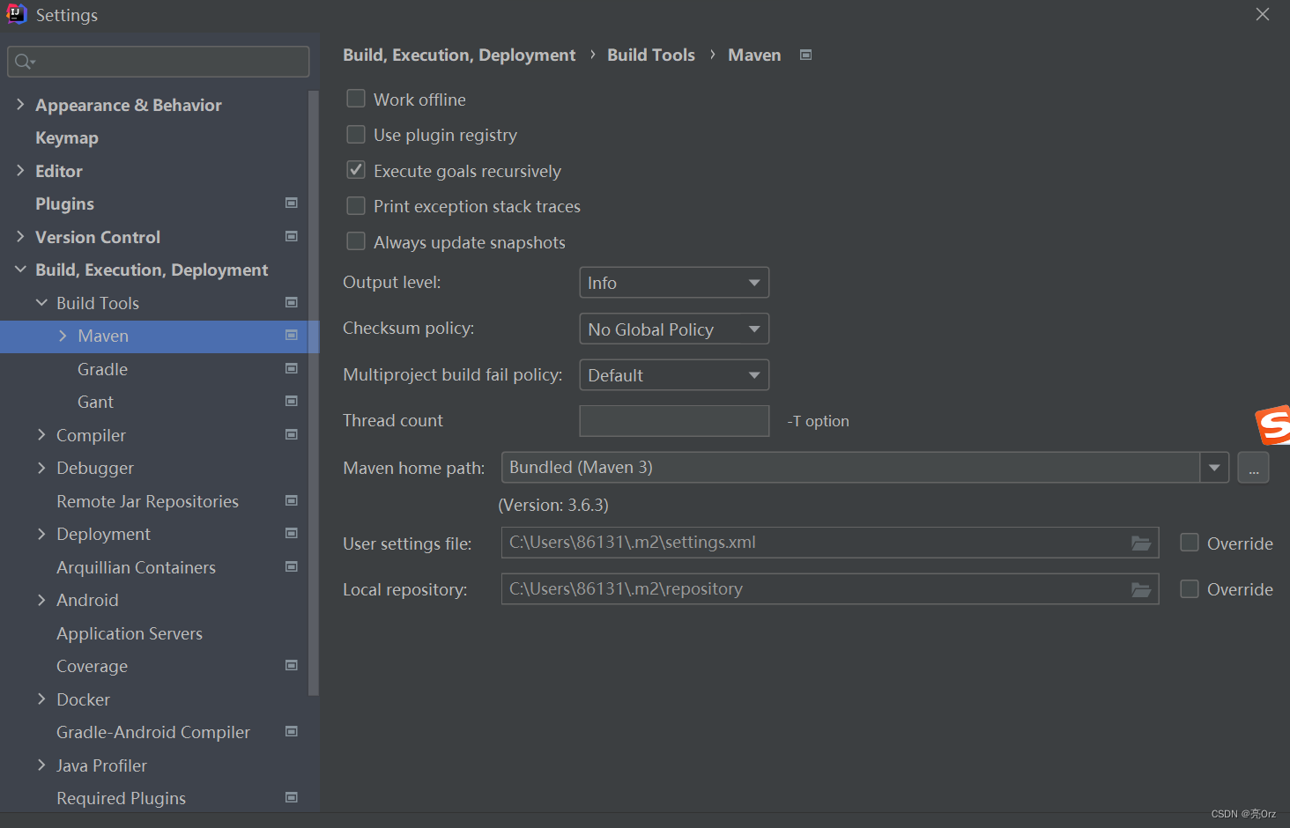
Task: Click project-level icon next to Gradle
Action: [292, 368]
